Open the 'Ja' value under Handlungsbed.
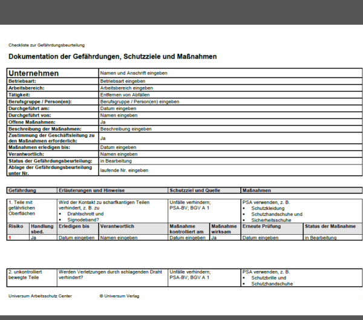Screen dimensions: 363x320 point(33,238)
